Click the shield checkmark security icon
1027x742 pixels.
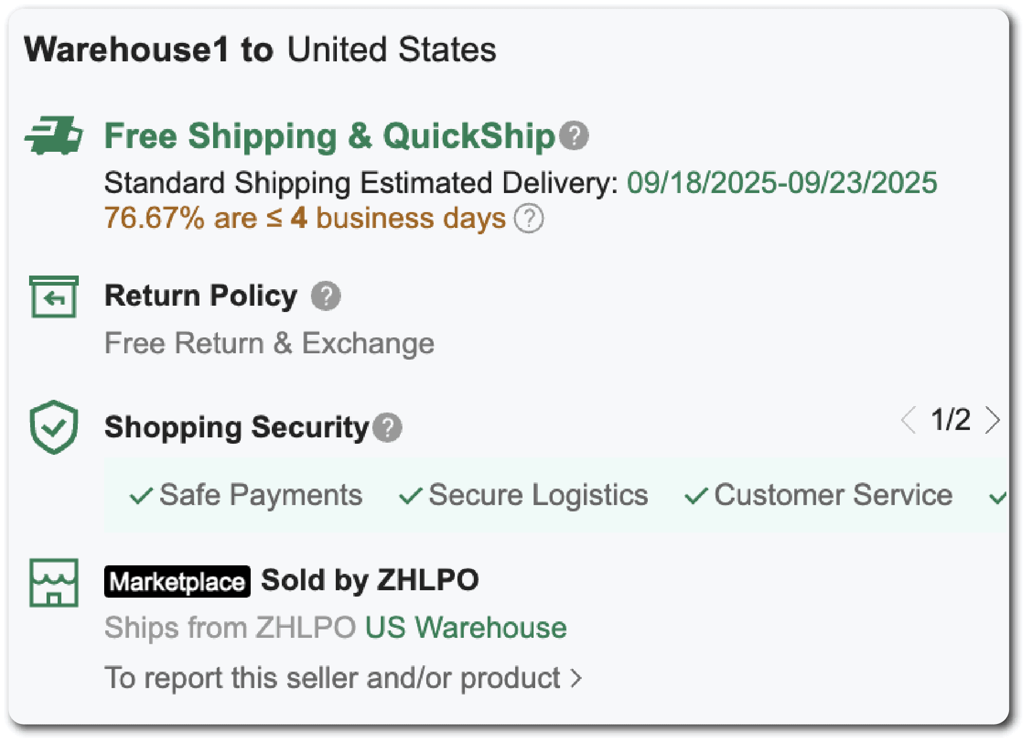pos(54,427)
